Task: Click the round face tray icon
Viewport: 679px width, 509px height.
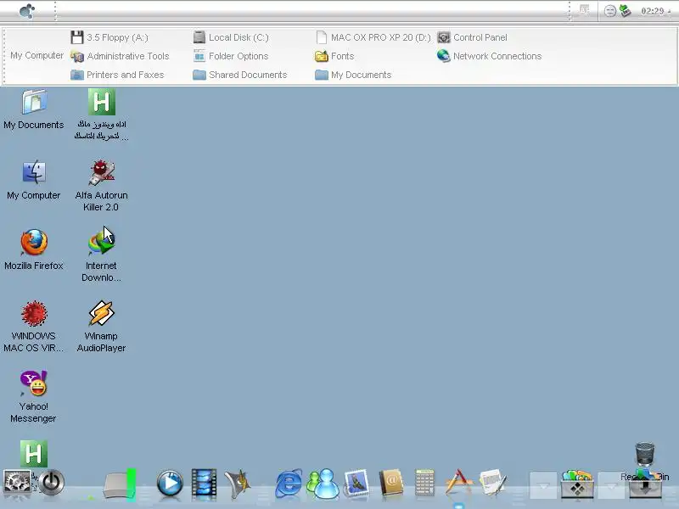Action: click(610, 11)
